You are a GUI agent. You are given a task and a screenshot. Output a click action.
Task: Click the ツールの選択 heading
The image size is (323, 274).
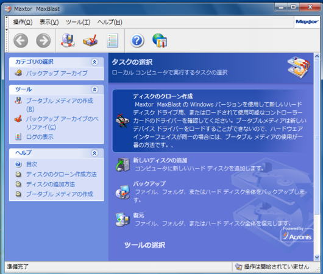coord(144,245)
